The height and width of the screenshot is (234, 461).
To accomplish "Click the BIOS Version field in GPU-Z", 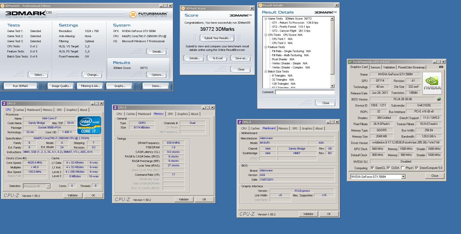I will 402,99.
